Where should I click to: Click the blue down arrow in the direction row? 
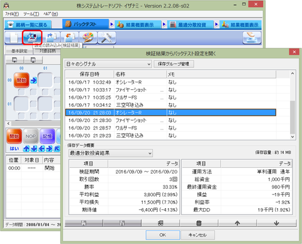(x=34, y=148)
